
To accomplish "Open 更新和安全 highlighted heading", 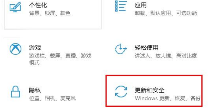I will click(x=150, y=90).
